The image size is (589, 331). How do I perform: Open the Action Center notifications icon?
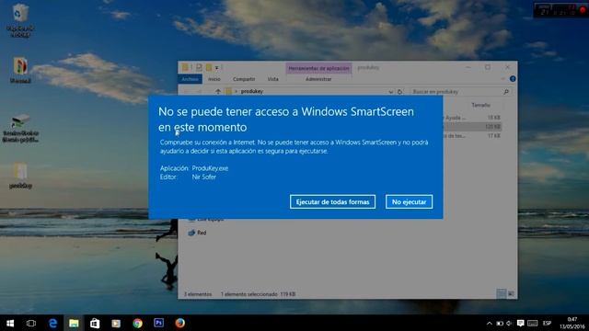(x=520, y=323)
